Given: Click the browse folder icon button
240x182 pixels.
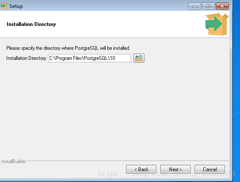Looking at the screenshot, I should (139, 58).
